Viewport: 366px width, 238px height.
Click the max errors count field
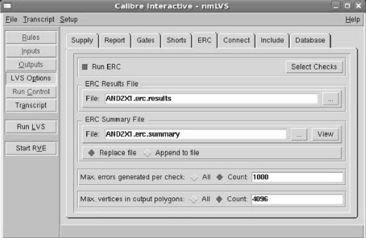[297, 177]
